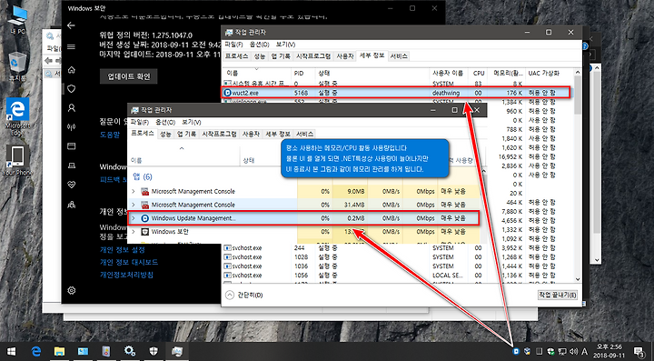Viewport: 654px width, 361px height.
Task: Open 파일(F) menu in front Task Manager
Action: (x=140, y=122)
